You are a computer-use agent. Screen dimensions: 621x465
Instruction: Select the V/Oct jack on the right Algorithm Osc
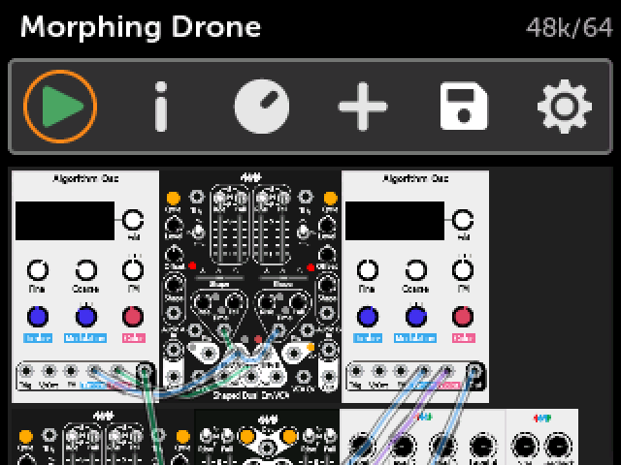[x=379, y=371]
